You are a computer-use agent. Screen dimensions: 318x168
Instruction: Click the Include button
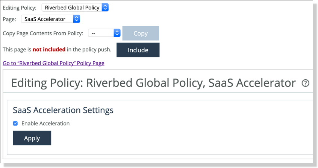pyautogui.click(x=138, y=50)
